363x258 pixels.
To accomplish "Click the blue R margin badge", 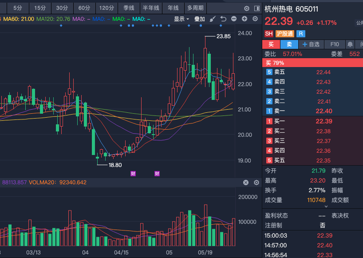I will 301,34.
